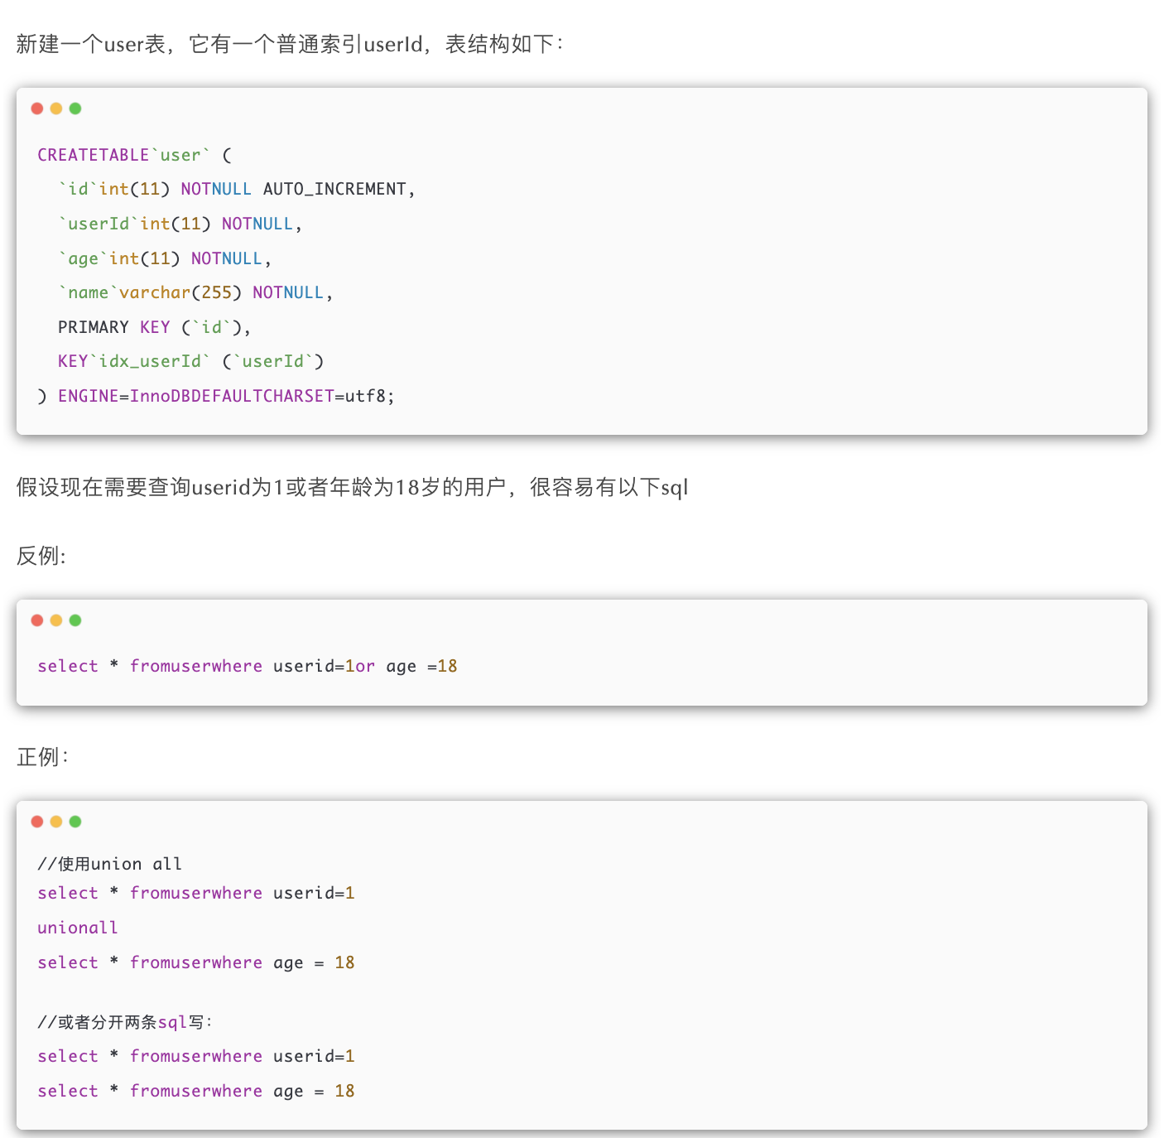1164x1138 pixels.
Task: Click the '//使用union all' comment line
Action: [109, 864]
